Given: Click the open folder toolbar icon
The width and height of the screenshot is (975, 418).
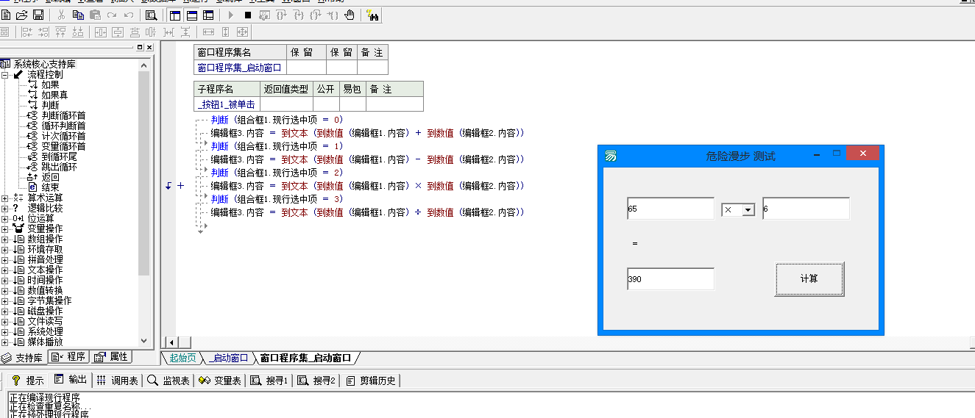Looking at the screenshot, I should tap(21, 15).
